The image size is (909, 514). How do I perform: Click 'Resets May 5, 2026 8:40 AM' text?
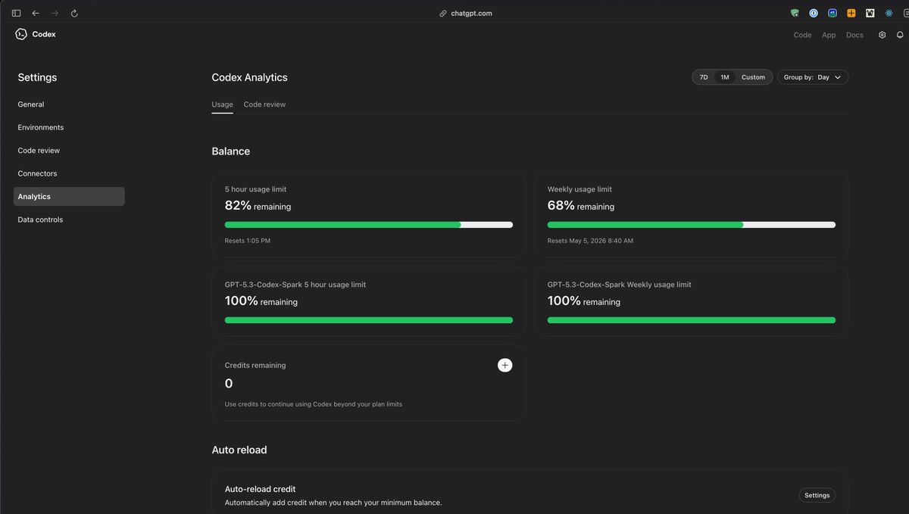pyautogui.click(x=590, y=241)
